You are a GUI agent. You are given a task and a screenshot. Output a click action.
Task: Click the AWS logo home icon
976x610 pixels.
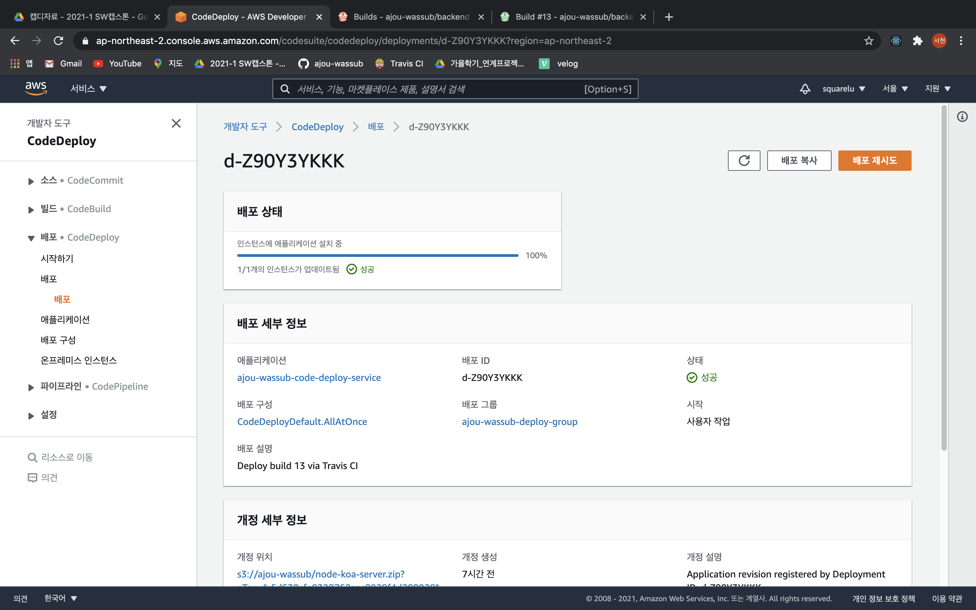[36, 88]
